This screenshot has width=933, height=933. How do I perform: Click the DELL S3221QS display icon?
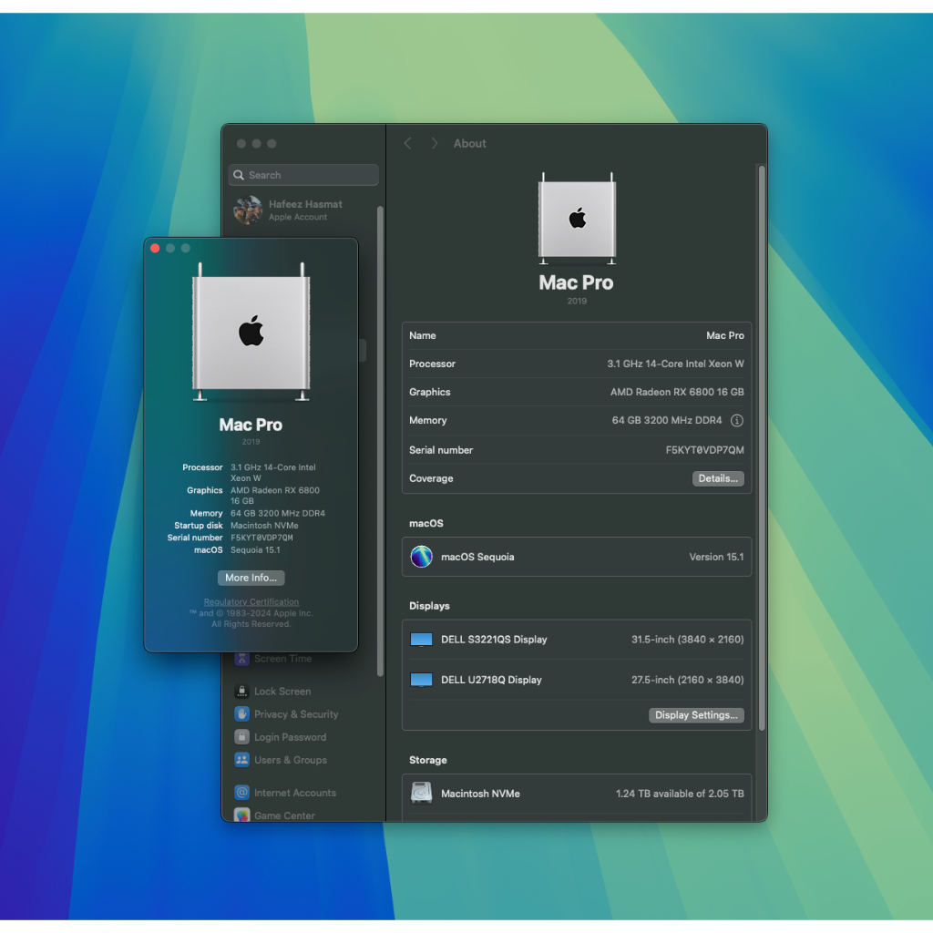coord(421,640)
